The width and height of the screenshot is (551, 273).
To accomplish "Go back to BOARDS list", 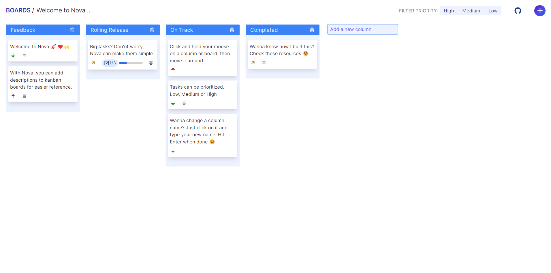I will pos(18,10).
